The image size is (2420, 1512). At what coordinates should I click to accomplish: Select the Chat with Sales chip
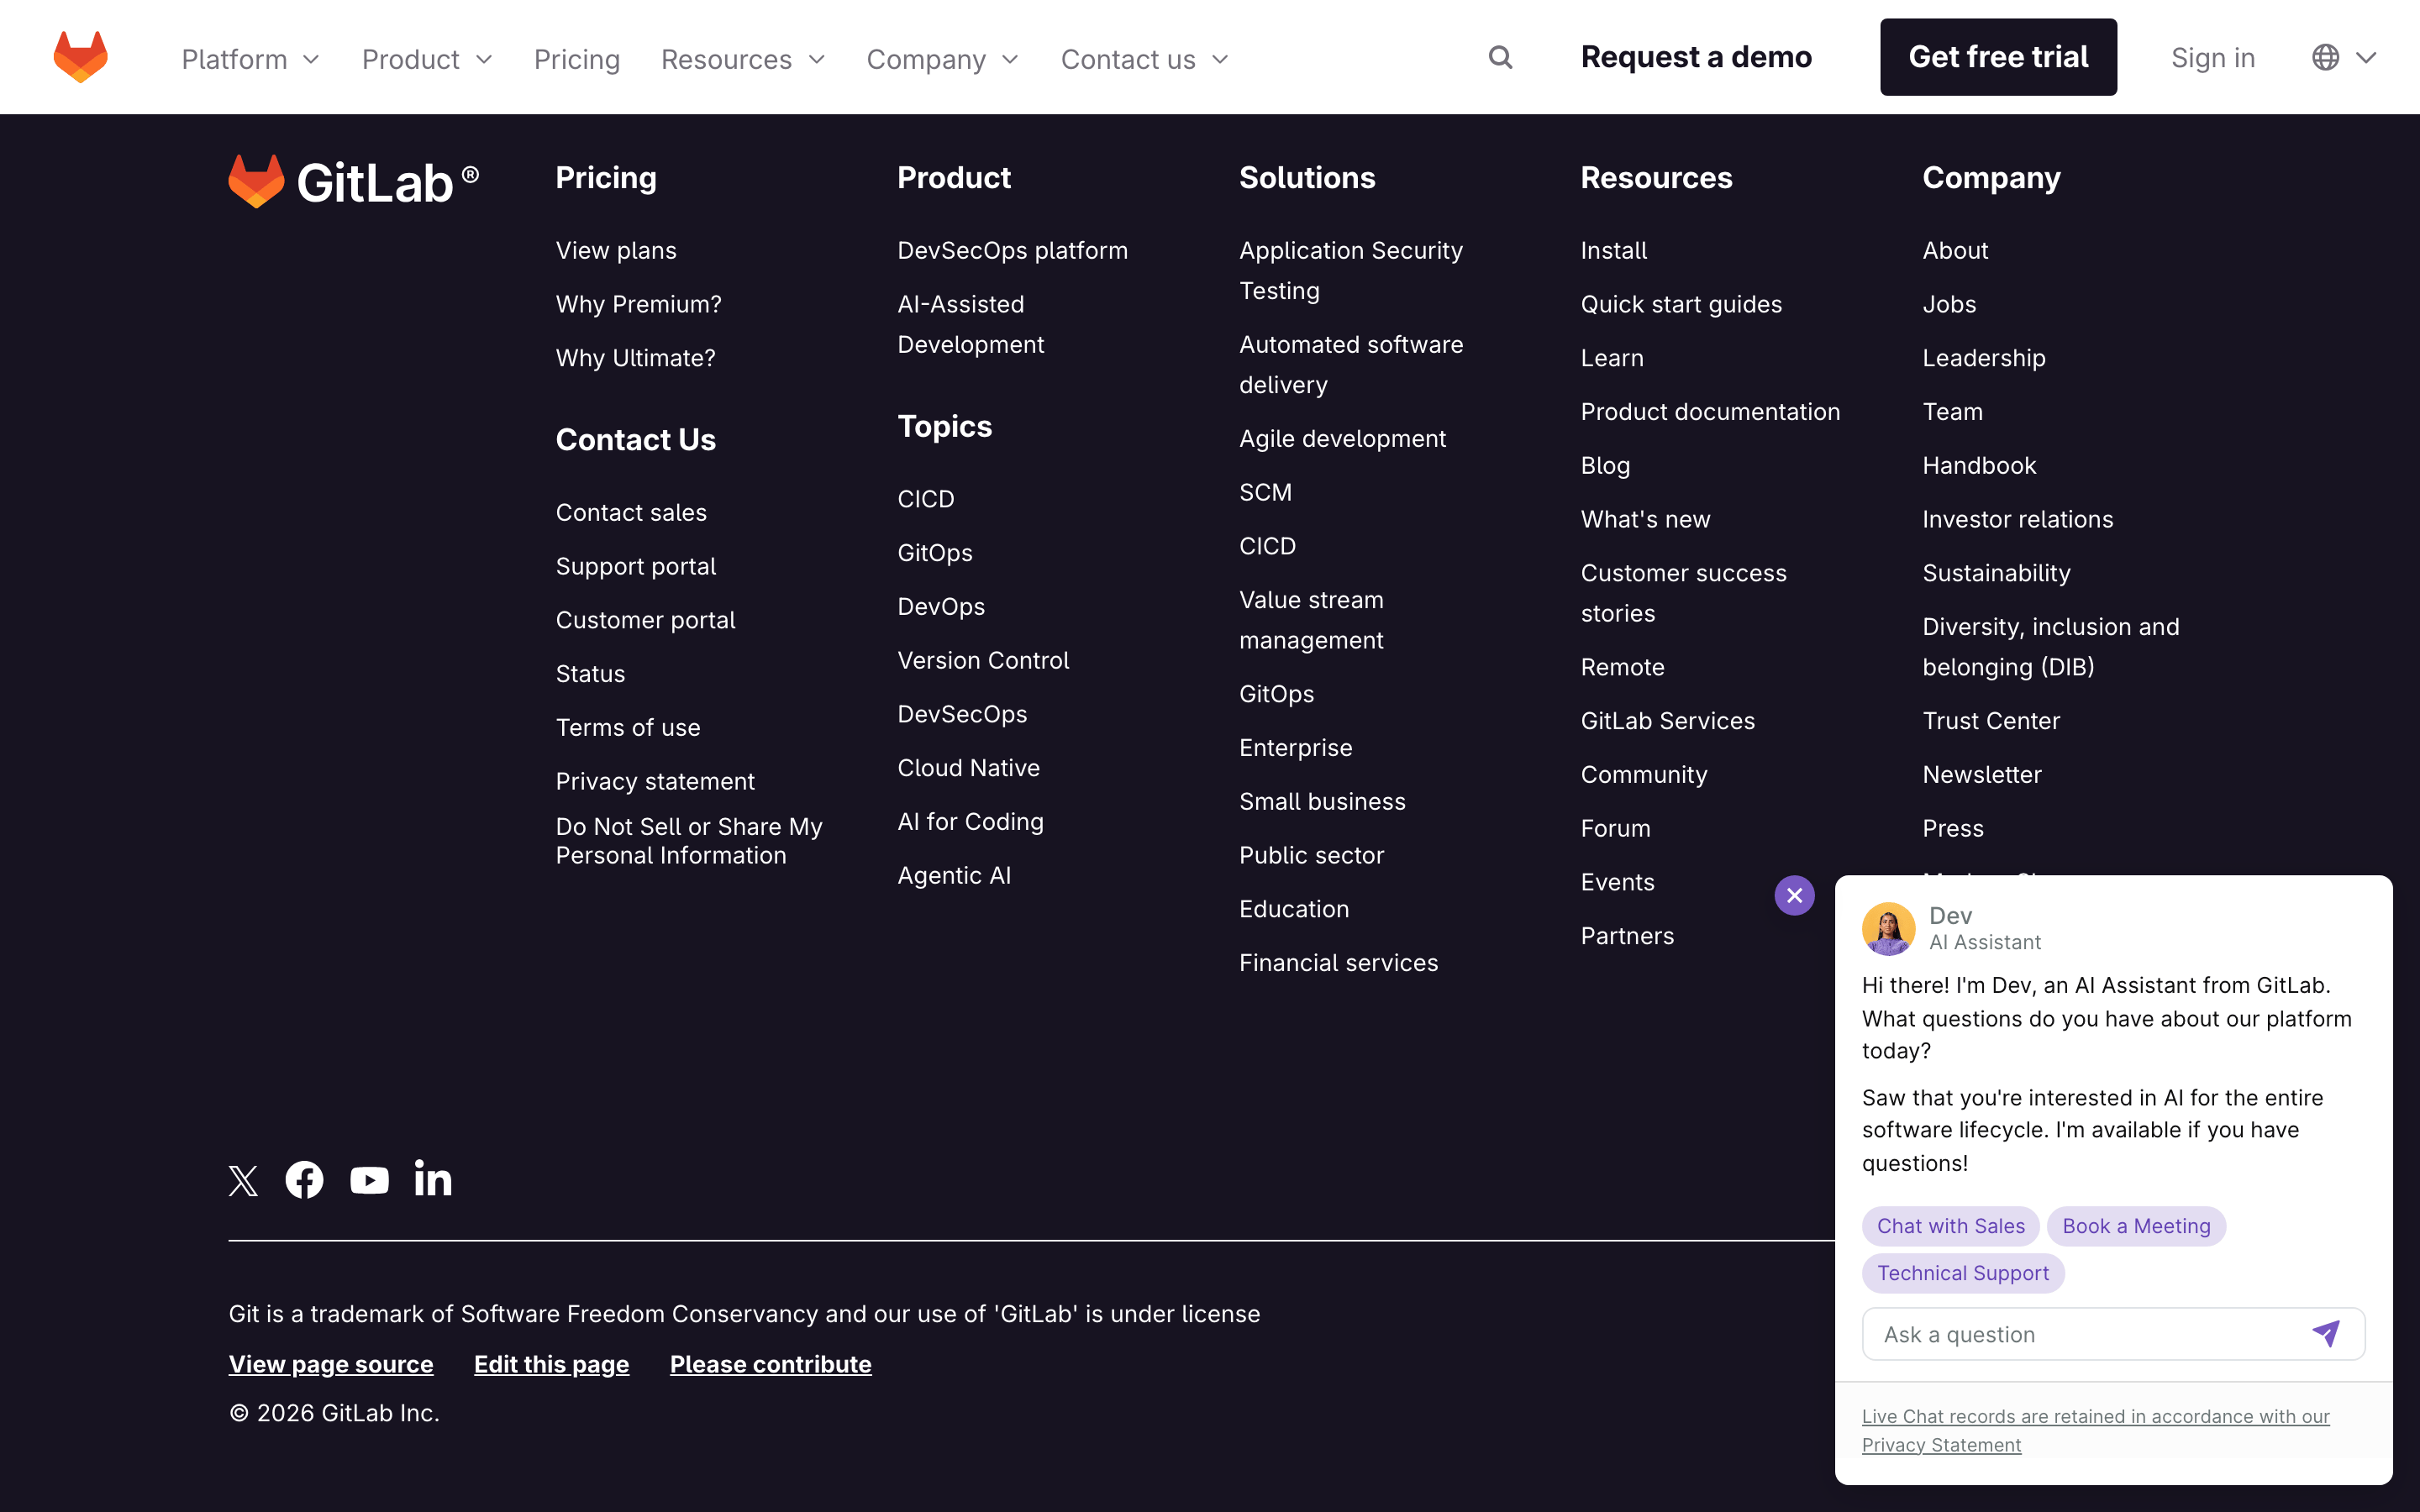point(1950,1226)
